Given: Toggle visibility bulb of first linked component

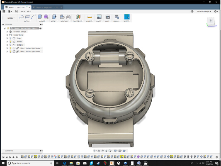Looking at the screenshot, I should [x=10, y=48].
